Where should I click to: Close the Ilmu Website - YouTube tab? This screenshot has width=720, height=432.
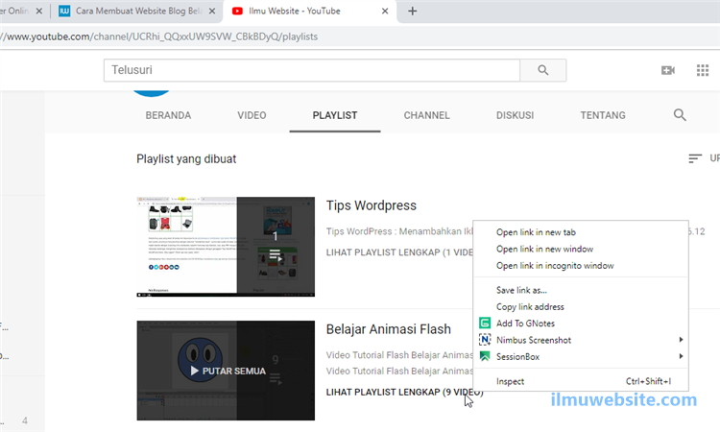385,11
